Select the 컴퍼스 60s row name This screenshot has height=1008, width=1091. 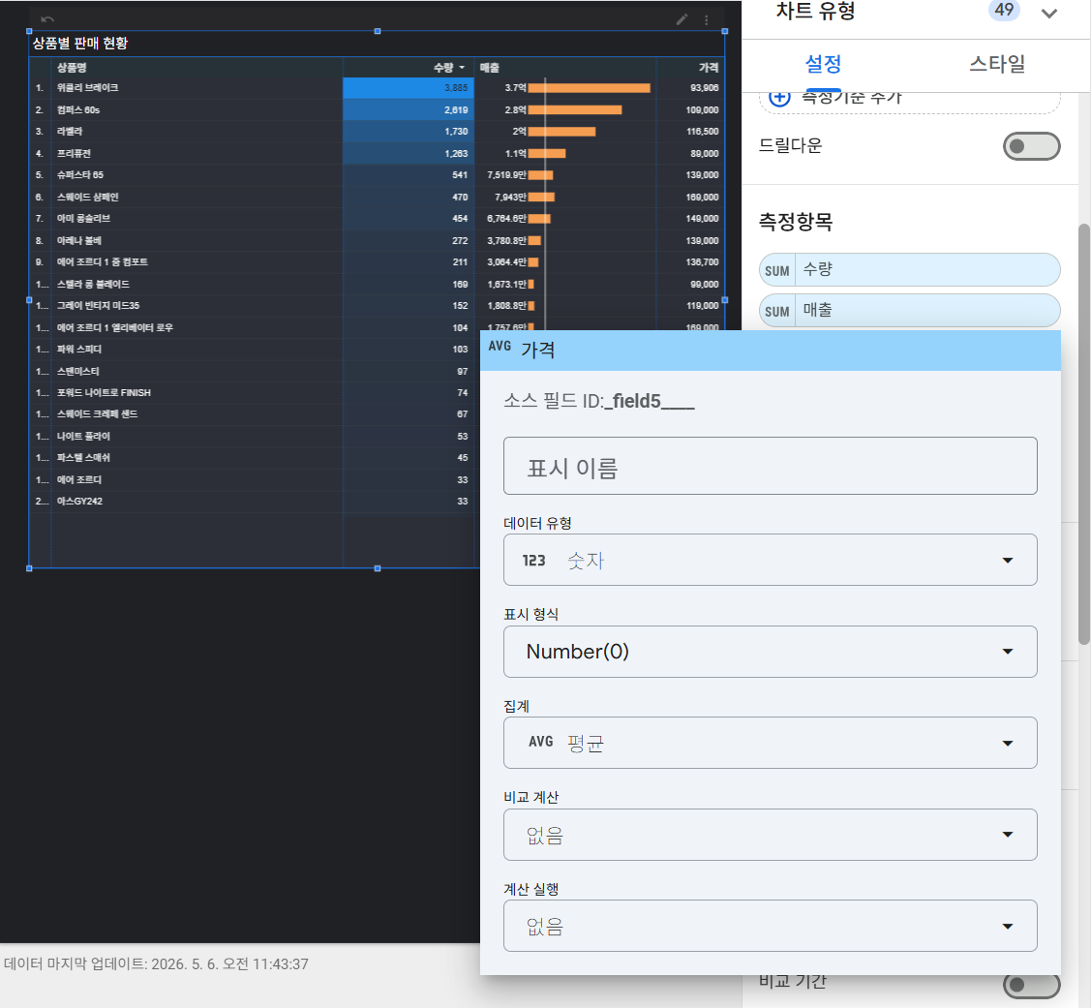[x=77, y=110]
